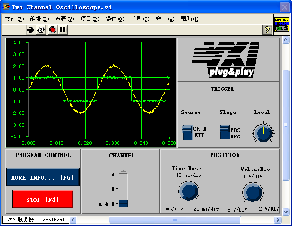Toggle the trigger Slope POS/NEG switch
This screenshot has height=226, width=292.
(x=225, y=132)
